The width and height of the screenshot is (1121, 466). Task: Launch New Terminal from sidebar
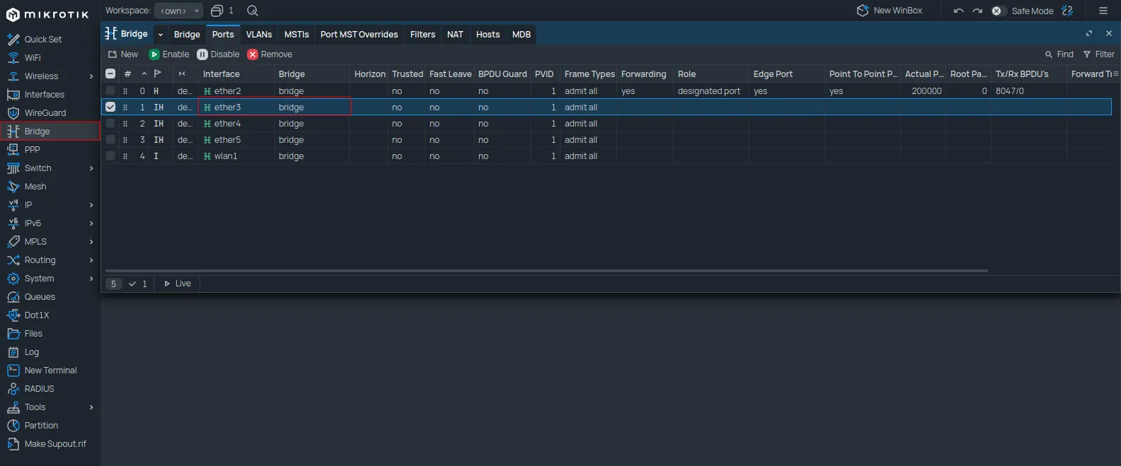(x=50, y=371)
